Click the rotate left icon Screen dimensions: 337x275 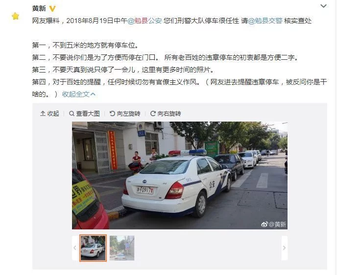click(112, 113)
